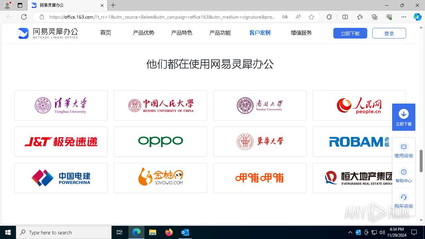Click the browser profile avatar icon
Image resolution: width=425 pixels, height=239 pixels.
click(x=7, y=5)
